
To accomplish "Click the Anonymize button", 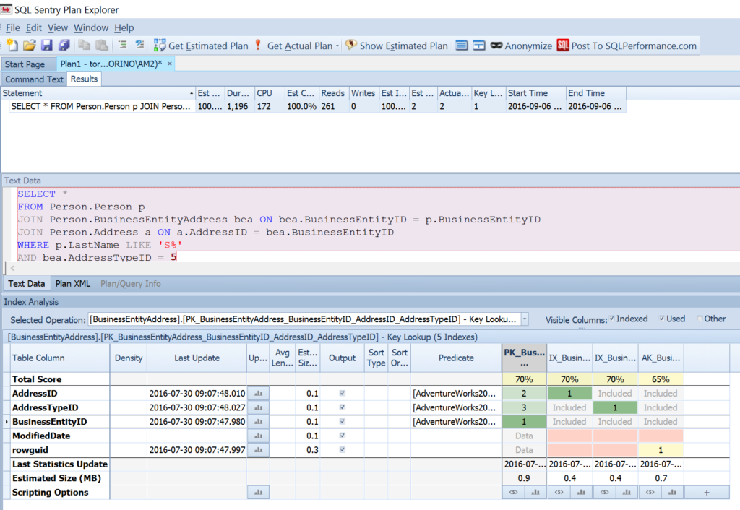I will 521,46.
